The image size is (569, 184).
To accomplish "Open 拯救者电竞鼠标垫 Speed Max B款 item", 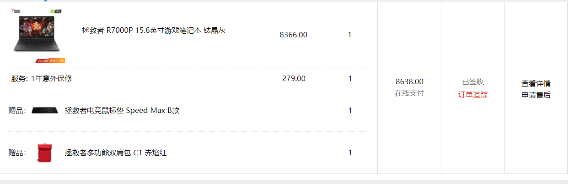I will pyautogui.click(x=122, y=110).
